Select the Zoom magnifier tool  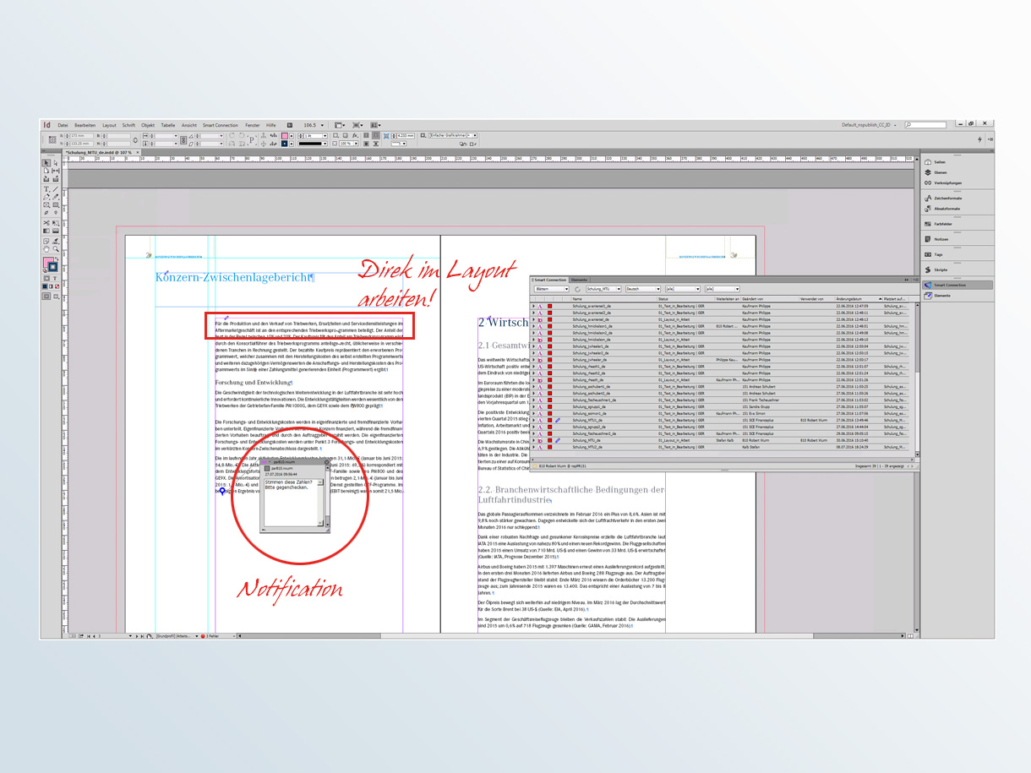coord(56,248)
